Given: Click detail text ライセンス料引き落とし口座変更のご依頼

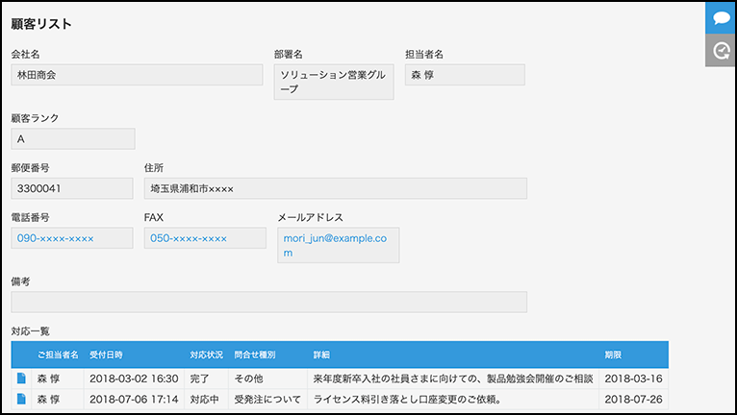Looking at the screenshot, I should pos(408,399).
